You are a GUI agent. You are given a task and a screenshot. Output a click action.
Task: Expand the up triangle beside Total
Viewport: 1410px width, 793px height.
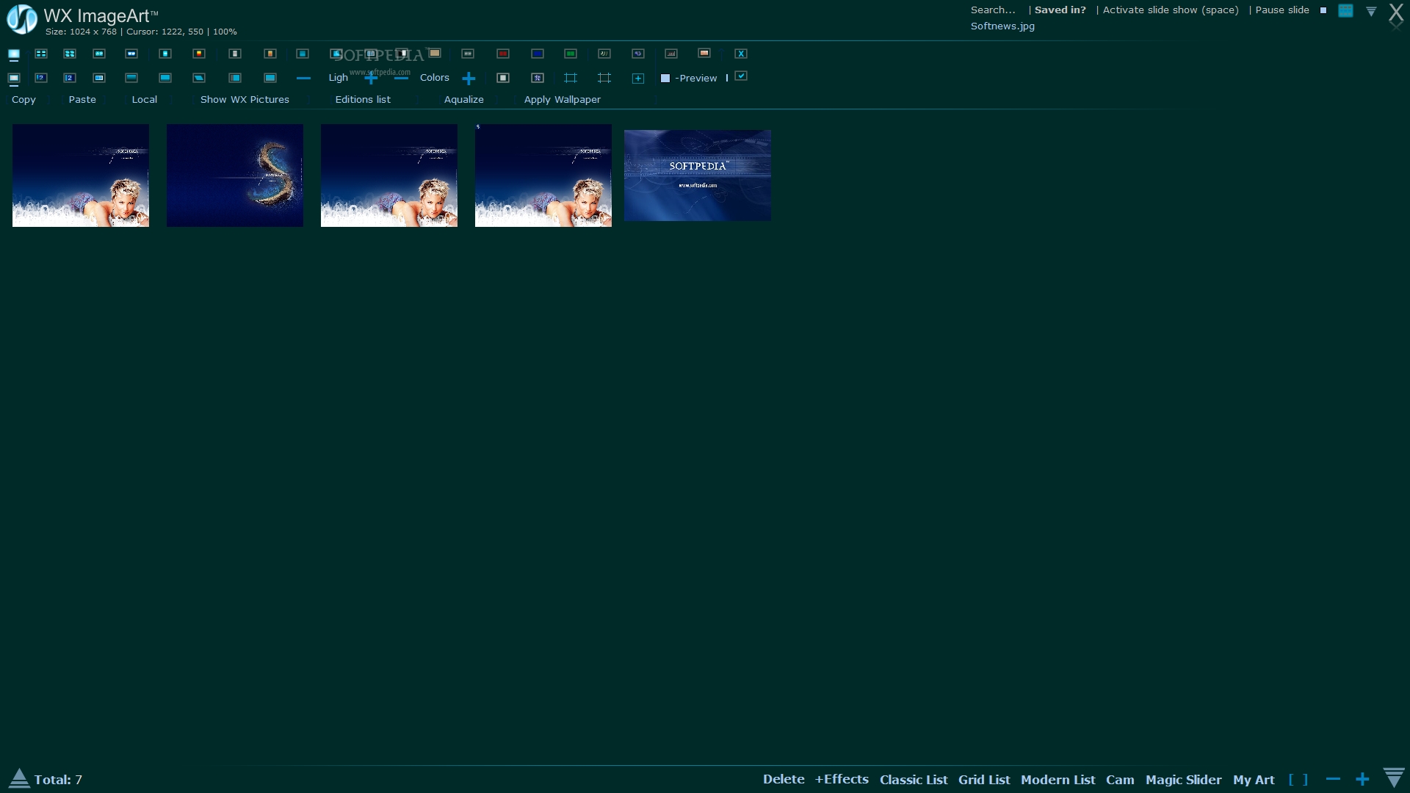19,778
